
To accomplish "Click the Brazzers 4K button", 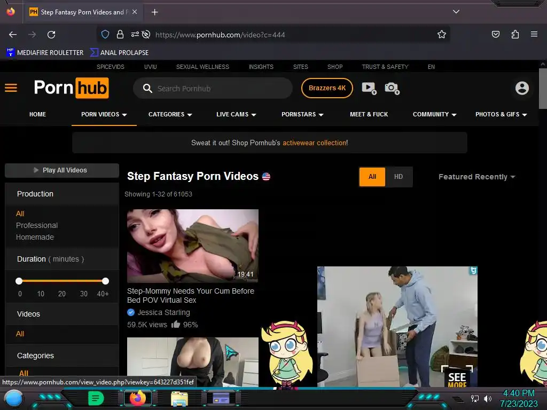I will [x=327, y=88].
